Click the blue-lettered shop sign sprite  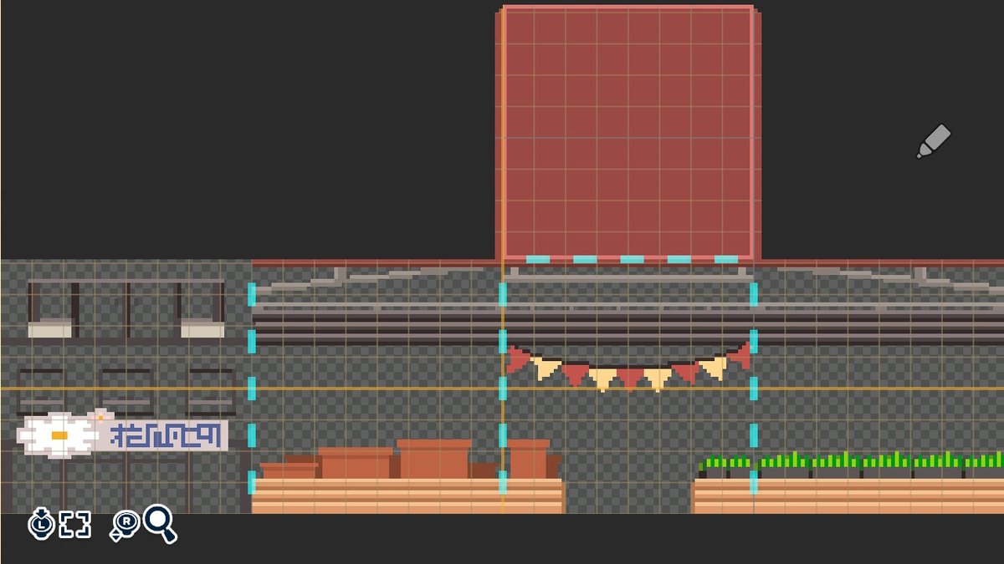(161, 434)
